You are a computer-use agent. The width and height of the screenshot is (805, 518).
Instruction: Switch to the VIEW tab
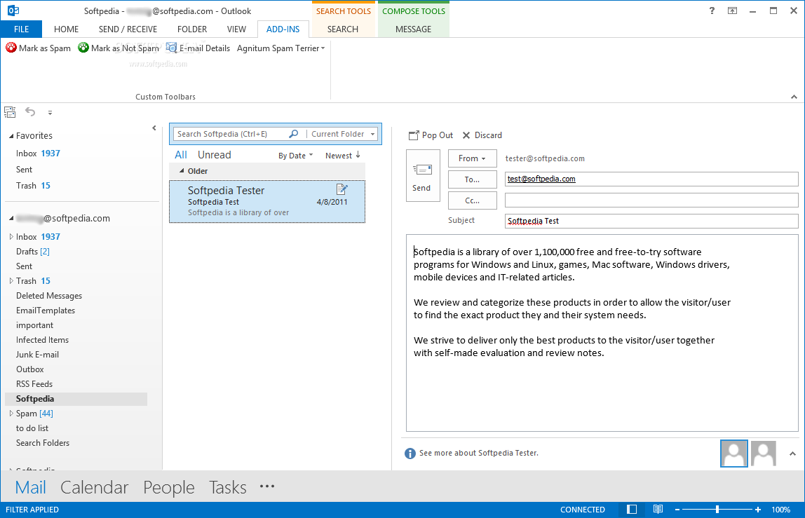click(237, 29)
